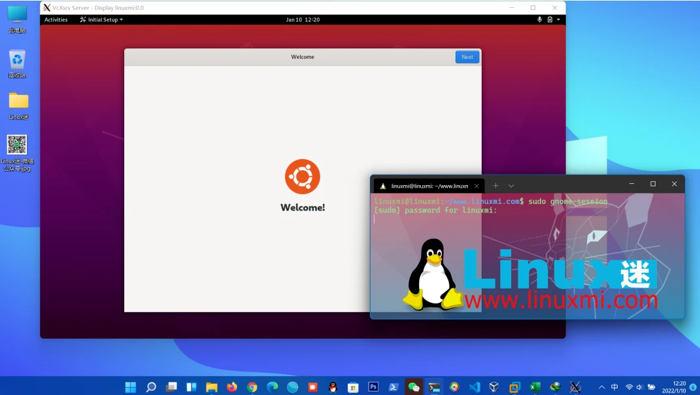Click the Ubuntu logo in Welcome dialog
Viewport: 700px width, 395px height.
click(x=303, y=177)
